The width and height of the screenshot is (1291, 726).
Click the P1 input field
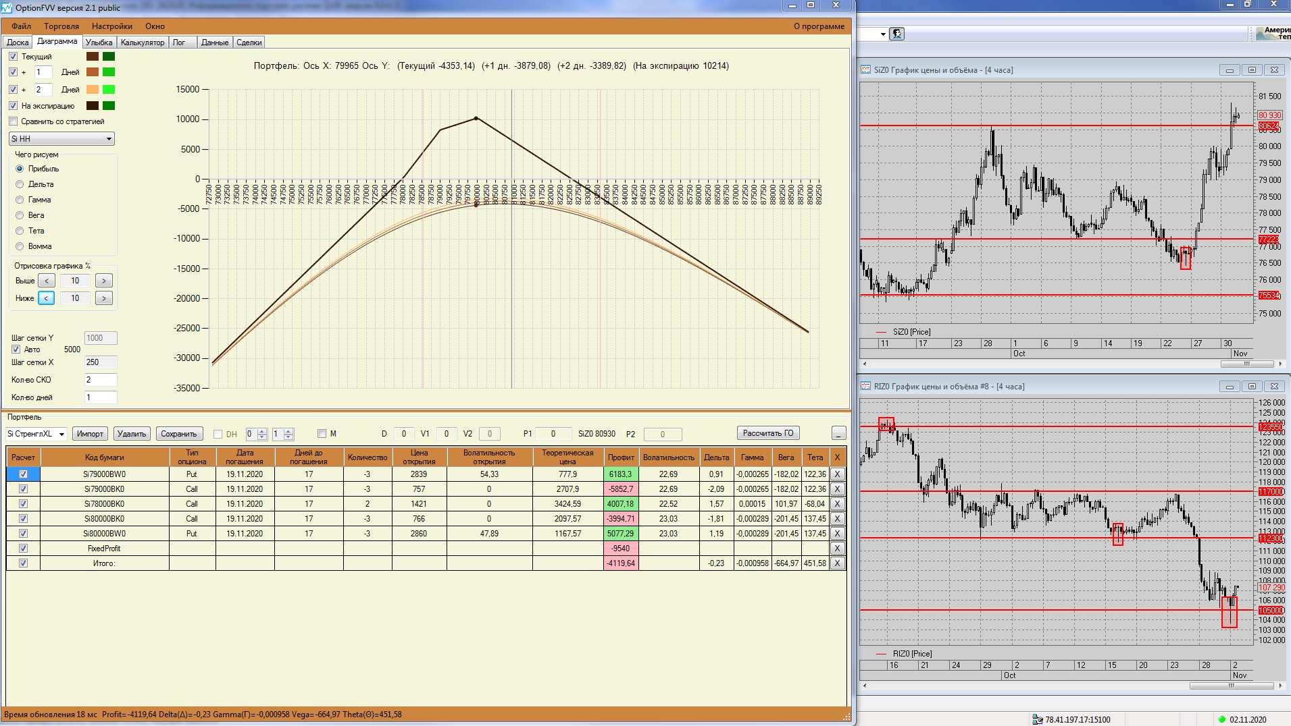coord(553,434)
